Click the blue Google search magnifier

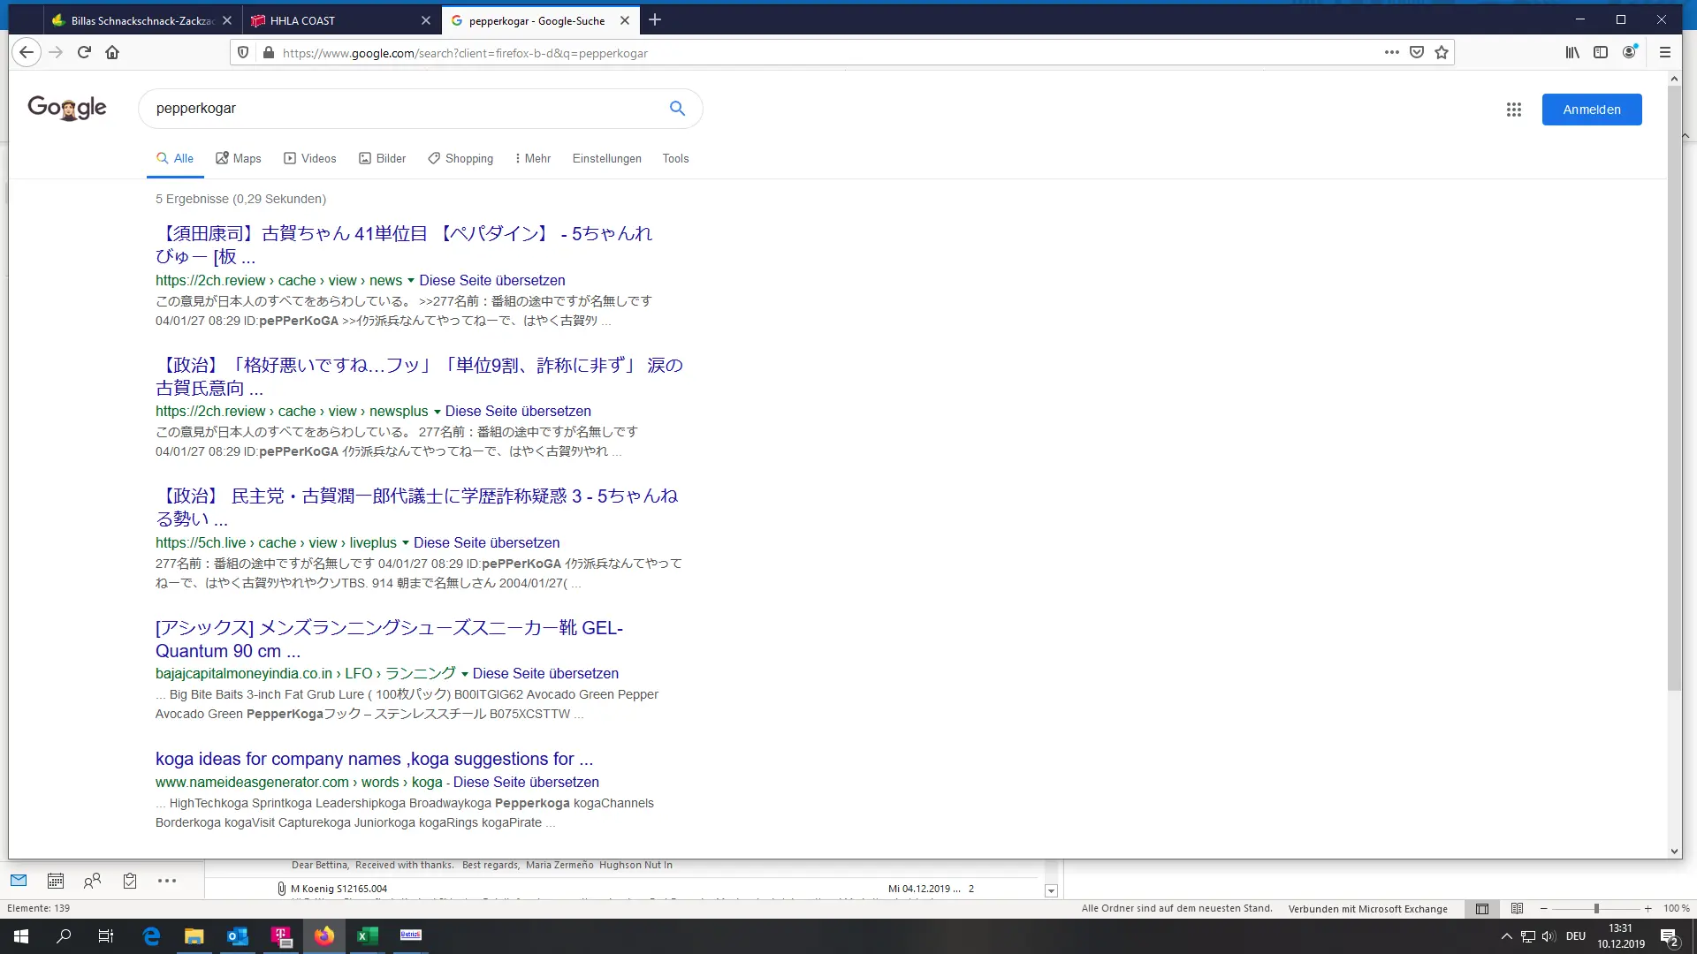coord(677,108)
